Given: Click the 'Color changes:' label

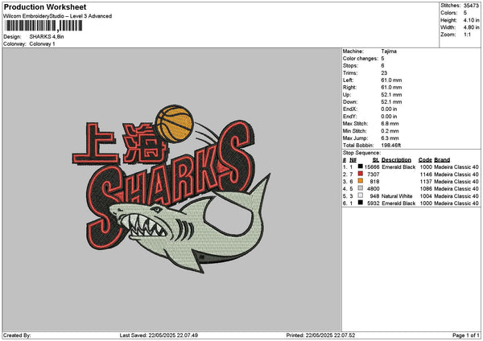Looking at the screenshot, I should tap(361, 59).
